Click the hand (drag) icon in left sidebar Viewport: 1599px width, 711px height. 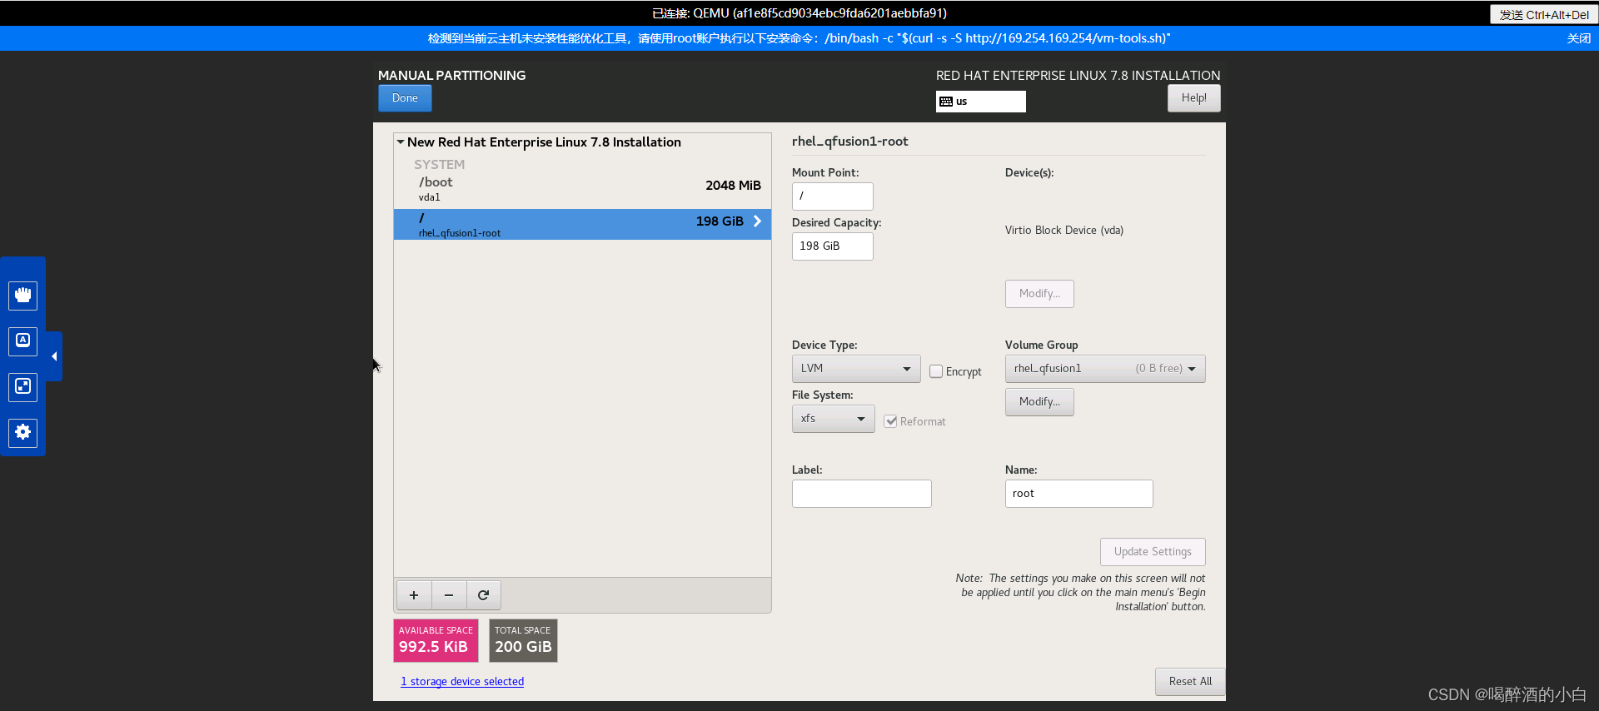coord(23,295)
